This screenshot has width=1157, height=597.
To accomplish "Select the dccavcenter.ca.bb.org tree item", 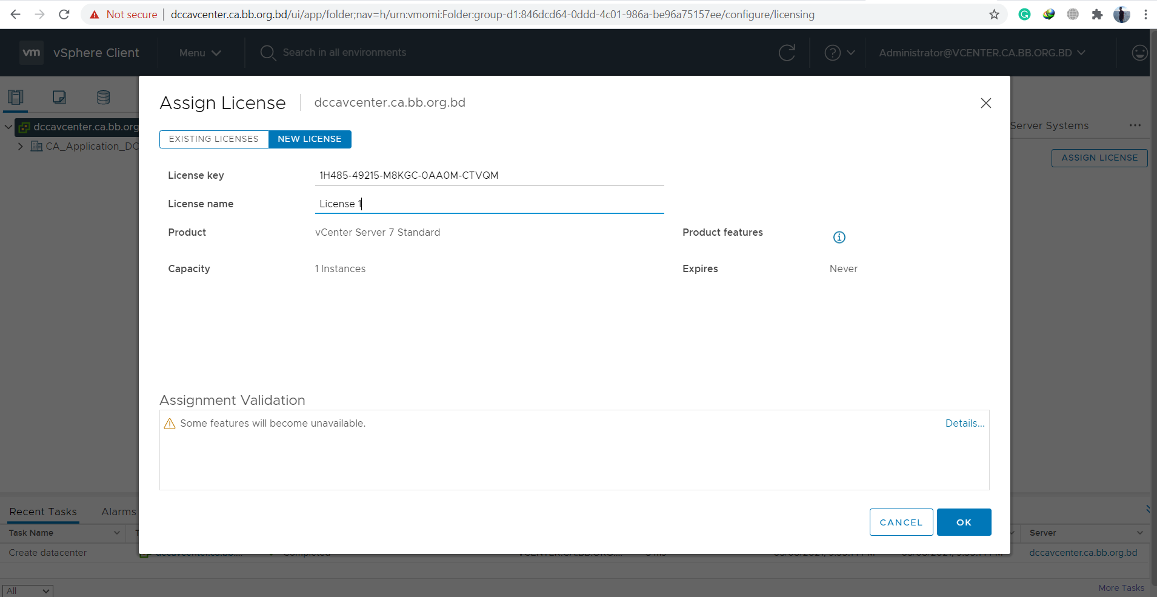I will 86,127.
